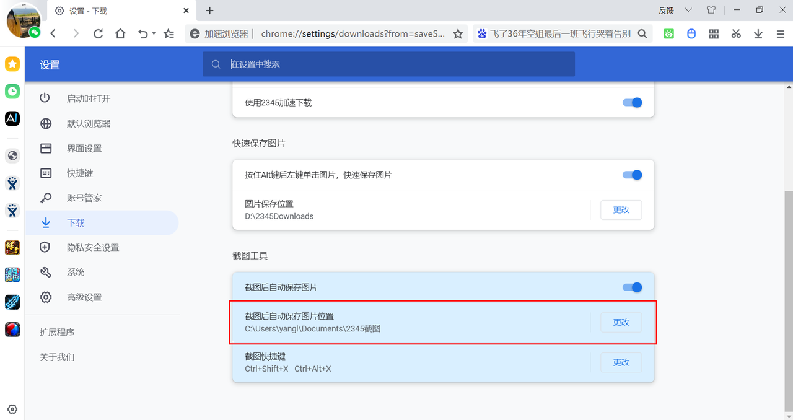Open the site navigation grid icon

click(x=714, y=33)
